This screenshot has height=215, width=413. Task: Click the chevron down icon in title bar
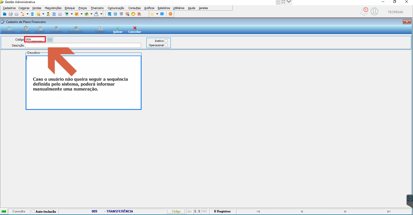289,2
